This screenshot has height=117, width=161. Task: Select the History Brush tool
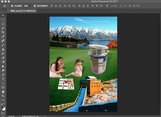click(x=3, y=53)
